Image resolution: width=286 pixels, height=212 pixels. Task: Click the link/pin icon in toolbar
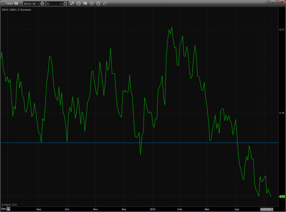click(x=104, y=4)
